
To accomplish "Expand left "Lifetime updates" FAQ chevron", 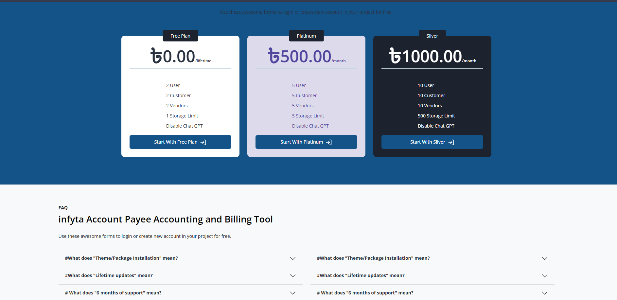I will click(x=293, y=276).
